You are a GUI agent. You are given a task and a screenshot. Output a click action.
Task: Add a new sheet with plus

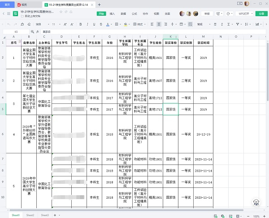55,215
